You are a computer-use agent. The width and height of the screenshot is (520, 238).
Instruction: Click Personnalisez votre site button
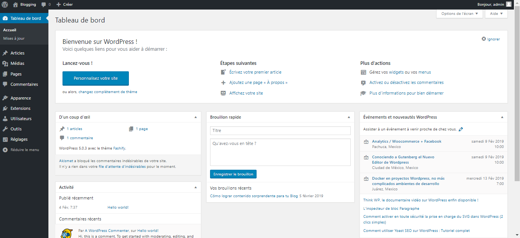96,78
